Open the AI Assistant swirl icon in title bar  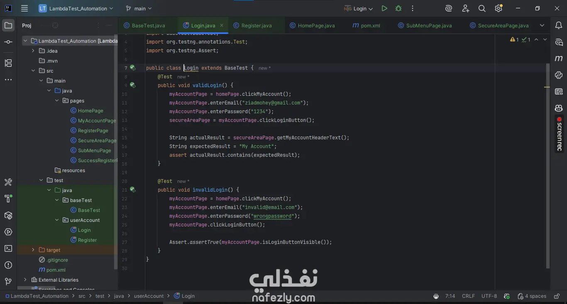449,8
